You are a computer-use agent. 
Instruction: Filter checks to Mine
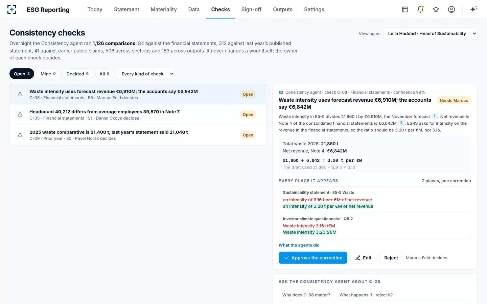pyautogui.click(x=48, y=74)
